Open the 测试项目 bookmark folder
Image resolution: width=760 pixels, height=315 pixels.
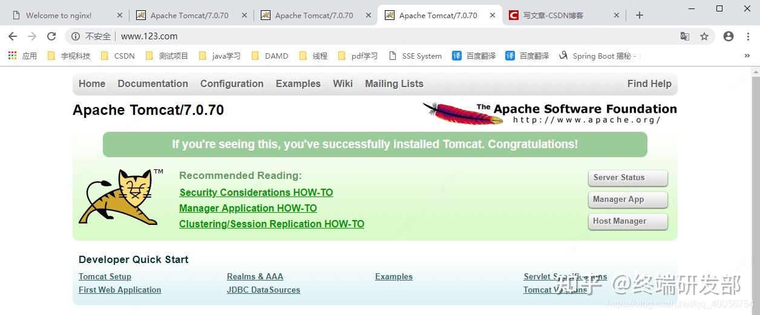point(166,56)
